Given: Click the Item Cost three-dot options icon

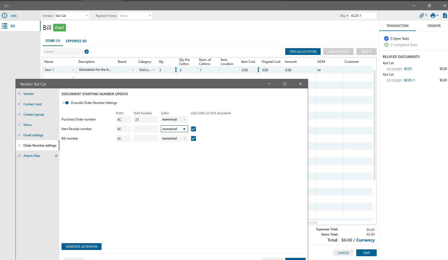Looking at the screenshot, I should (x=258, y=70).
